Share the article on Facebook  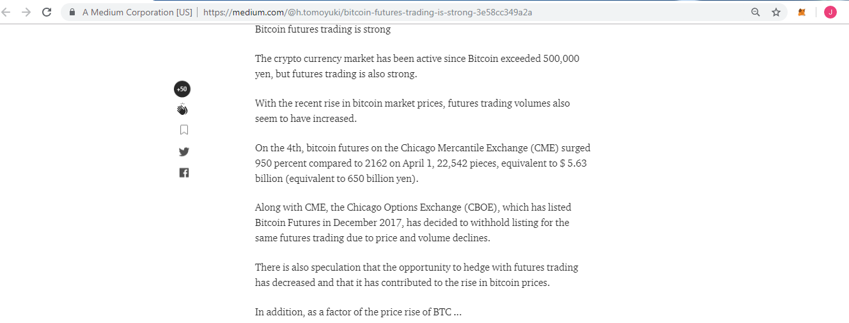(183, 172)
